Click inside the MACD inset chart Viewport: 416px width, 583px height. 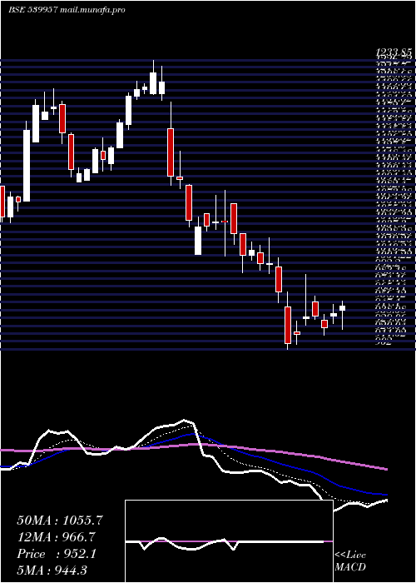pyautogui.click(x=229, y=541)
